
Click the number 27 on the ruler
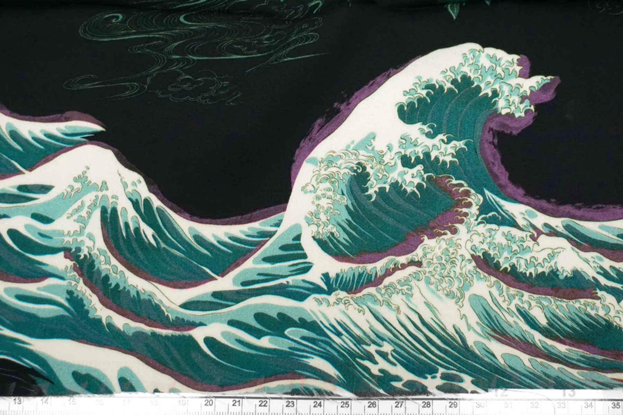click(399, 404)
